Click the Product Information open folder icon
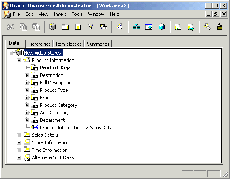This screenshot has width=230, height=179. [x=27, y=60]
